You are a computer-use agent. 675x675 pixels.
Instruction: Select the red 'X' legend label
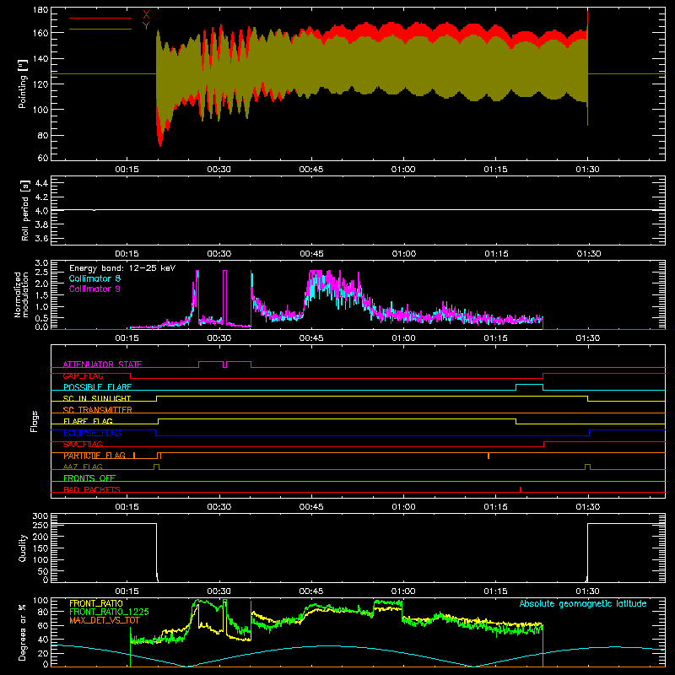pyautogui.click(x=146, y=15)
